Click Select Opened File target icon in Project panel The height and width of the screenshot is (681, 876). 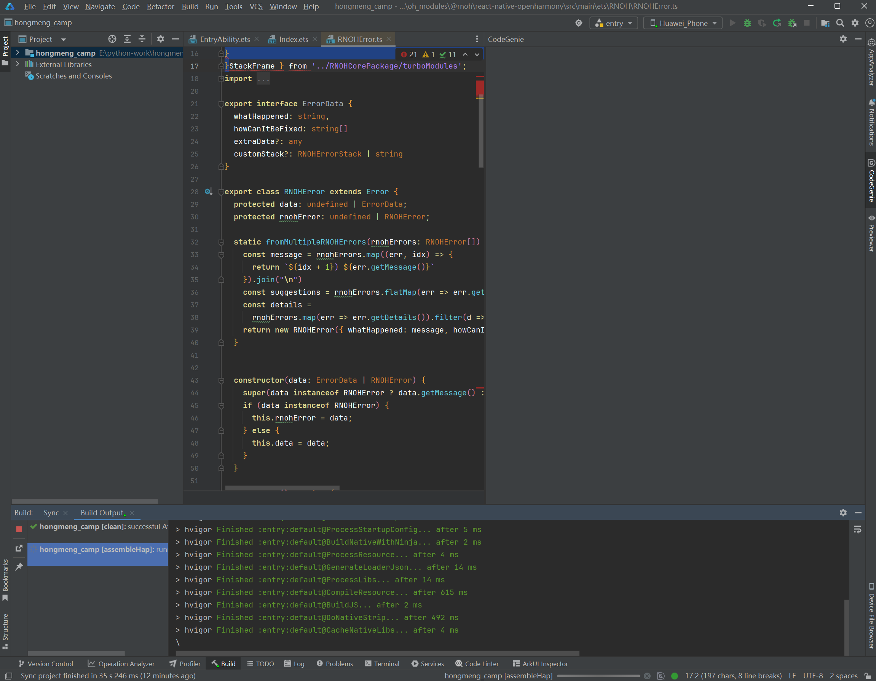(x=112, y=39)
